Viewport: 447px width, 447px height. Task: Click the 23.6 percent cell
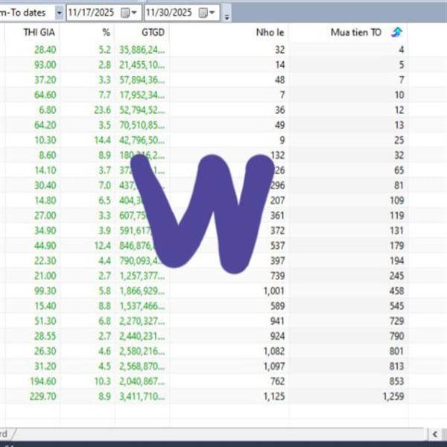(102, 110)
